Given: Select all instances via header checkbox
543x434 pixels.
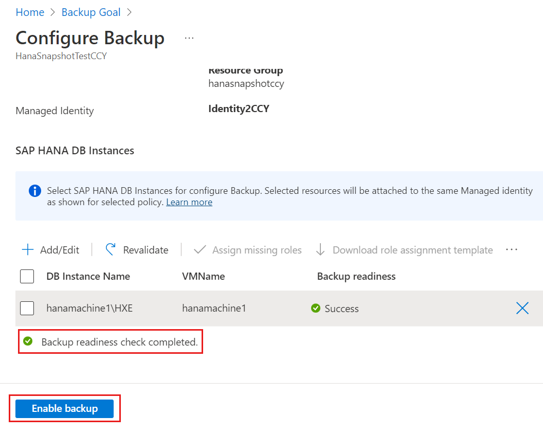Looking at the screenshot, I should pyautogui.click(x=27, y=276).
